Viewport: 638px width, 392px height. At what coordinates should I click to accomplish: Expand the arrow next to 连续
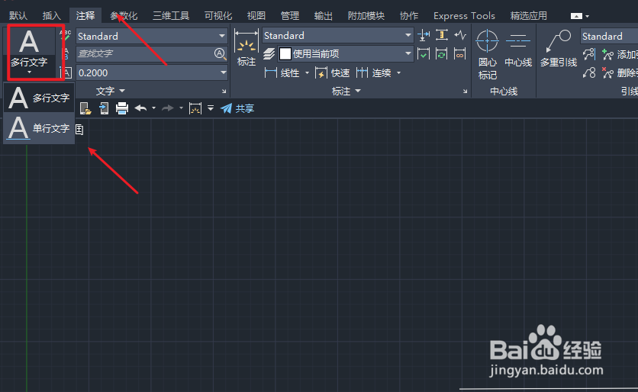coord(398,73)
